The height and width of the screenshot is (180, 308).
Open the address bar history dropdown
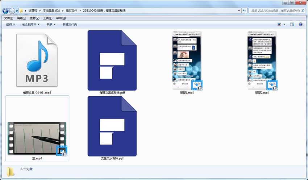point(239,11)
